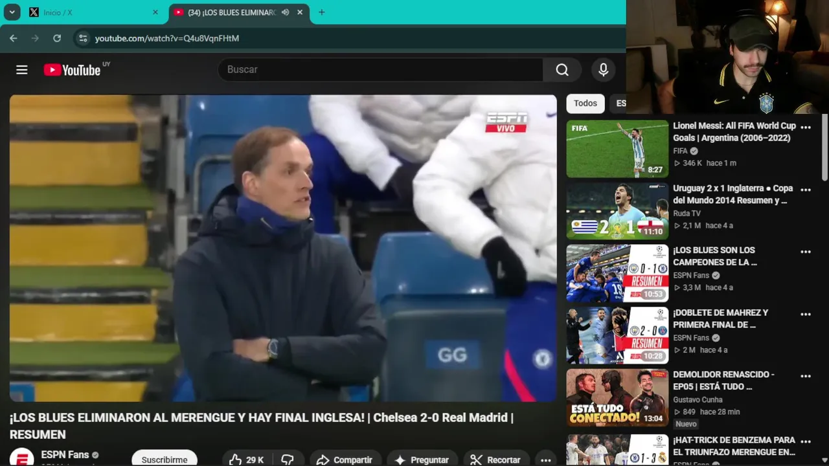This screenshot has height=466, width=829.
Task: Open ESTÁ TUDO CONECTADO thumbnail
Action: (x=617, y=397)
